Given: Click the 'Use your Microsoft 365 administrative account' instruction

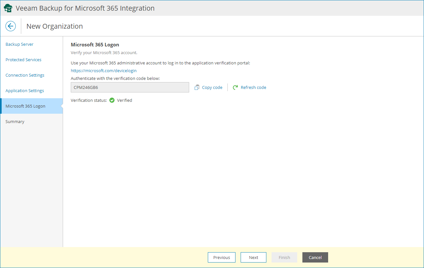Looking at the screenshot, I should (x=160, y=63).
